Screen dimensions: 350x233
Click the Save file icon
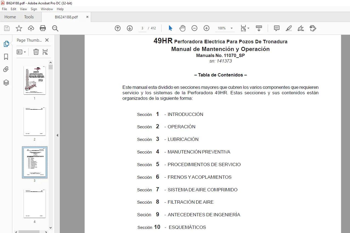7,28
